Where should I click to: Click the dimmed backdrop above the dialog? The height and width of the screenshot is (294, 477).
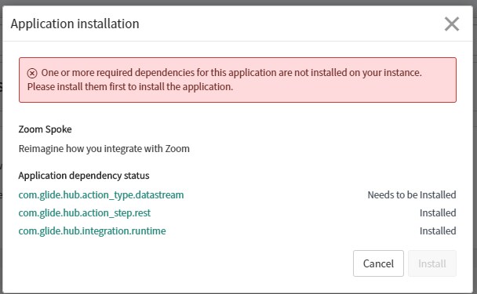tap(238, 2)
